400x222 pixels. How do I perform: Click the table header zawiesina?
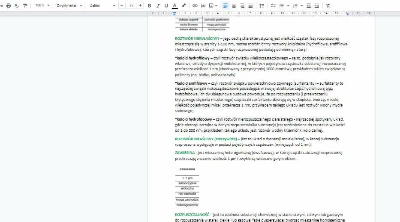click(187, 169)
